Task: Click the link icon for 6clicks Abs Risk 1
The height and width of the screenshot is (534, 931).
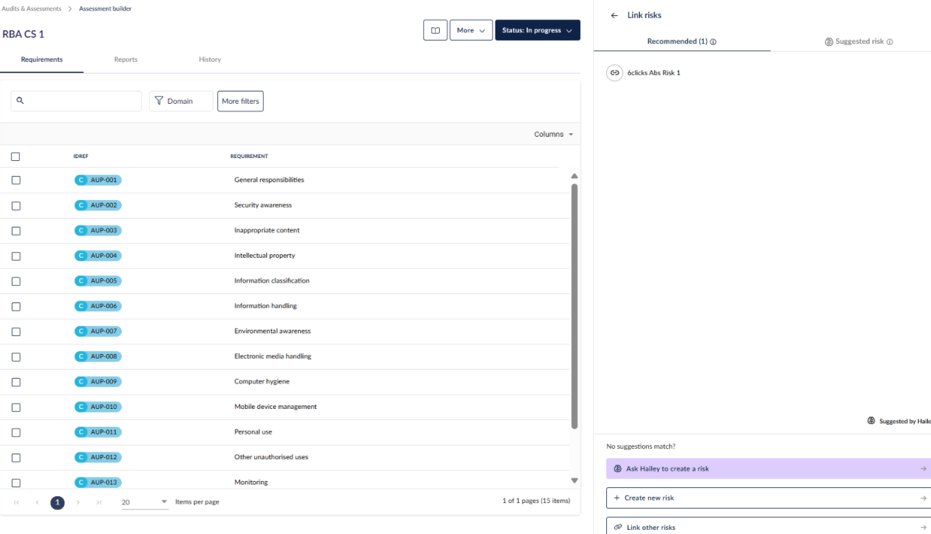Action: click(x=614, y=73)
